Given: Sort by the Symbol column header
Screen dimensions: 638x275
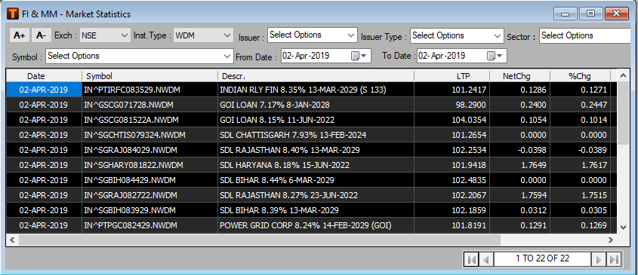Looking at the screenshot, I should click(x=149, y=76).
